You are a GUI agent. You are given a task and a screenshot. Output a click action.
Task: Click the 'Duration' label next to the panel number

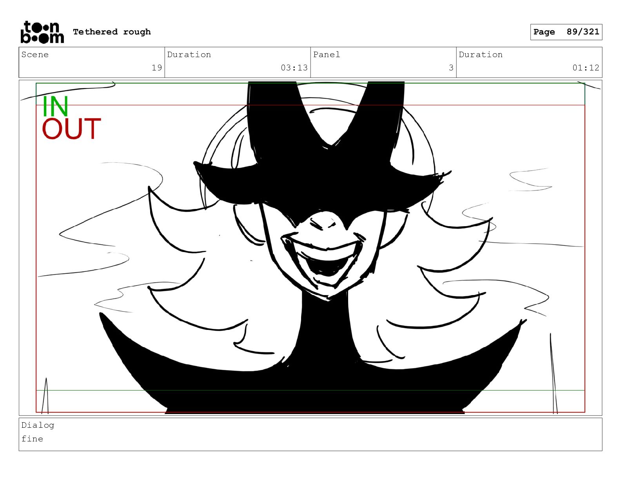tap(481, 54)
